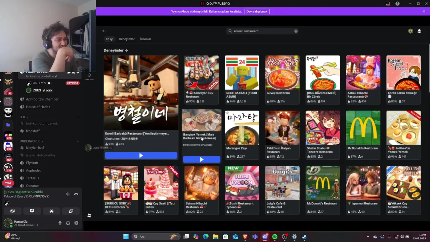This screenshot has width=430, height=242.
Task: Share your screen in voice panel
Action: [32, 211]
